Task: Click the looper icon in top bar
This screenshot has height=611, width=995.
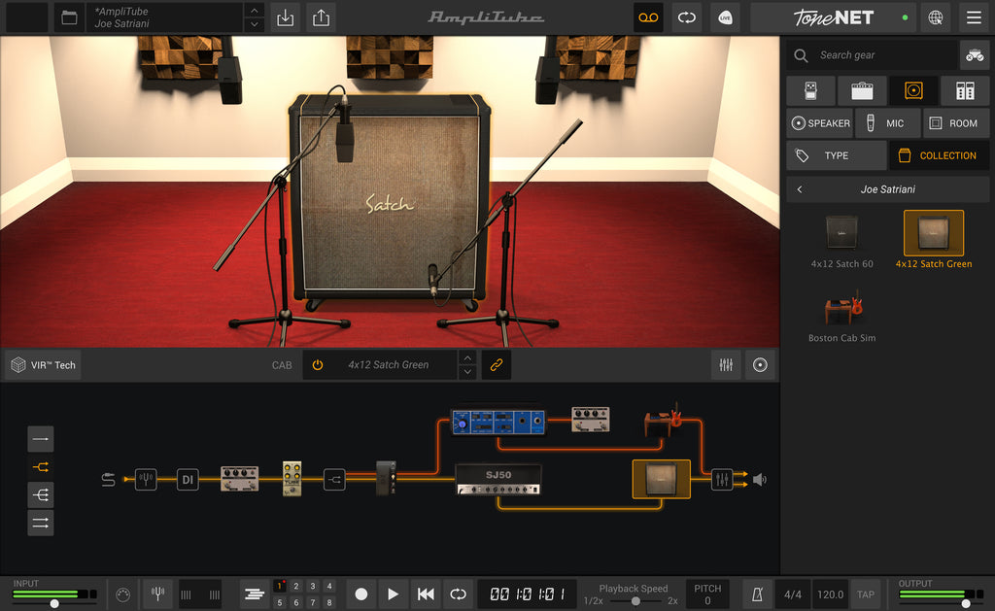Action: click(x=687, y=17)
